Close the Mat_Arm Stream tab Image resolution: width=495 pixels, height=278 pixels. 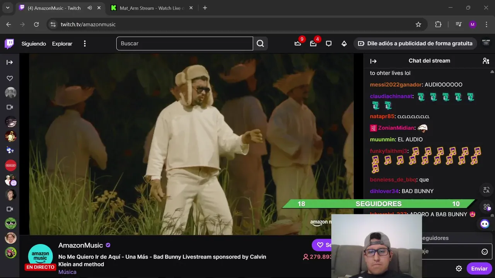(191, 8)
